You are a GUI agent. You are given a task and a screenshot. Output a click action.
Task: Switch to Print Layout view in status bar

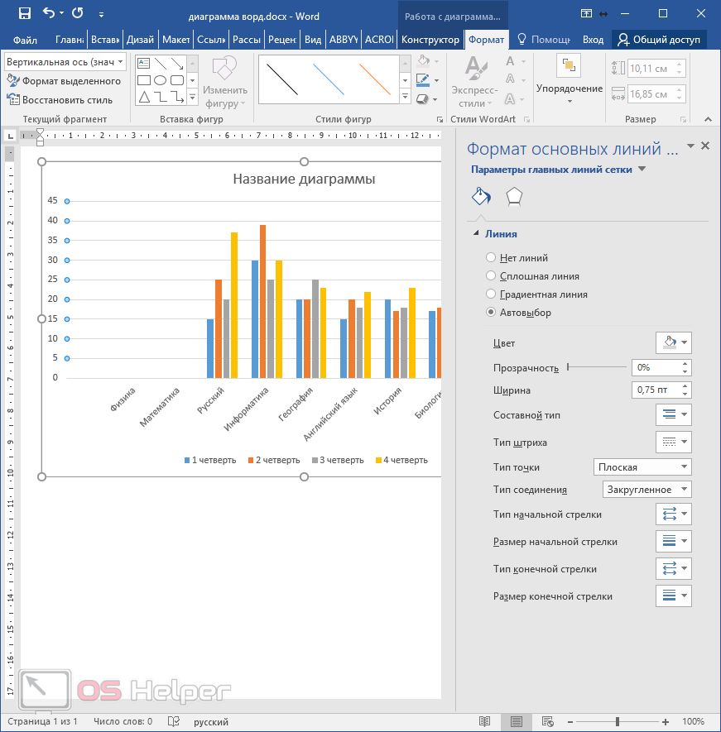517,721
